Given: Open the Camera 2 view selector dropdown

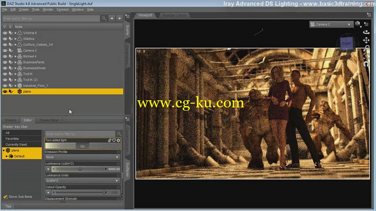Looking at the screenshot, I should 331,24.
